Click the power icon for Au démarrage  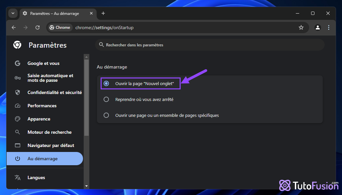point(18,159)
